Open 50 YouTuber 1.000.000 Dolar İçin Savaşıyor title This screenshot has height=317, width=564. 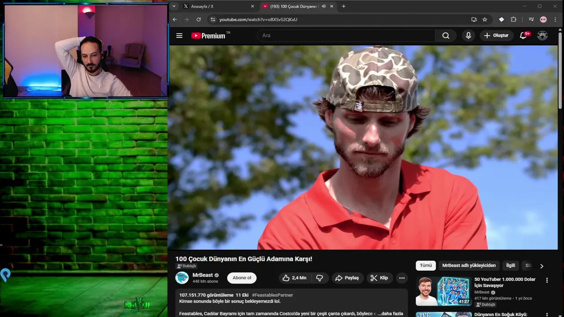pyautogui.click(x=505, y=282)
